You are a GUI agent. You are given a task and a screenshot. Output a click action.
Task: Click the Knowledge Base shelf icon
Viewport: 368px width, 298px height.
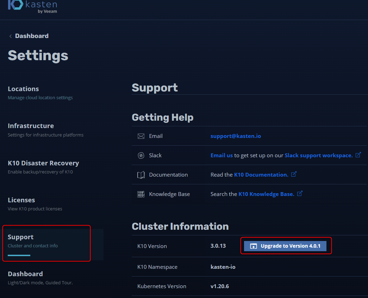(141, 194)
